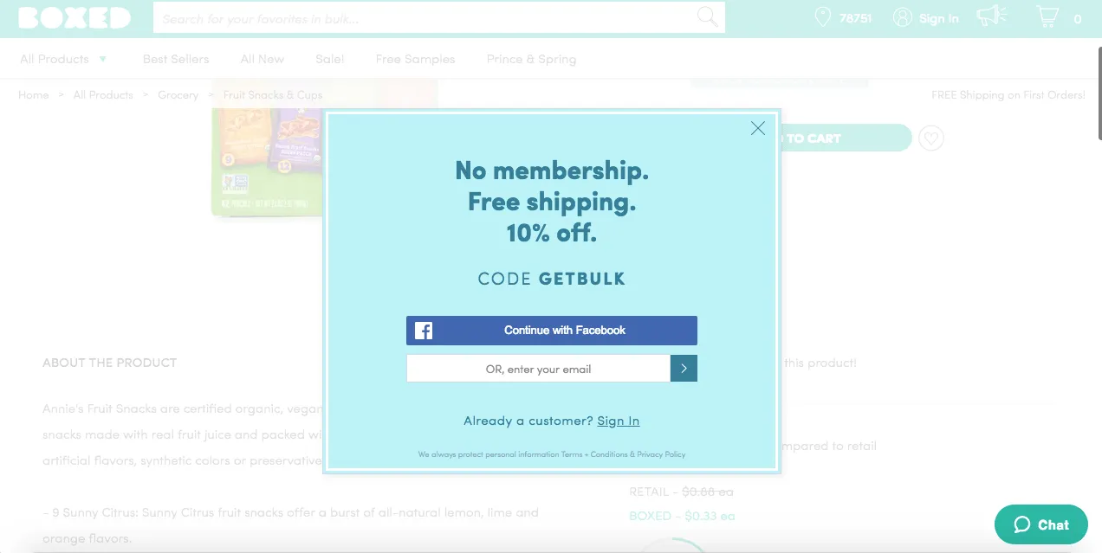Open the Privacy Policy link

click(661, 454)
